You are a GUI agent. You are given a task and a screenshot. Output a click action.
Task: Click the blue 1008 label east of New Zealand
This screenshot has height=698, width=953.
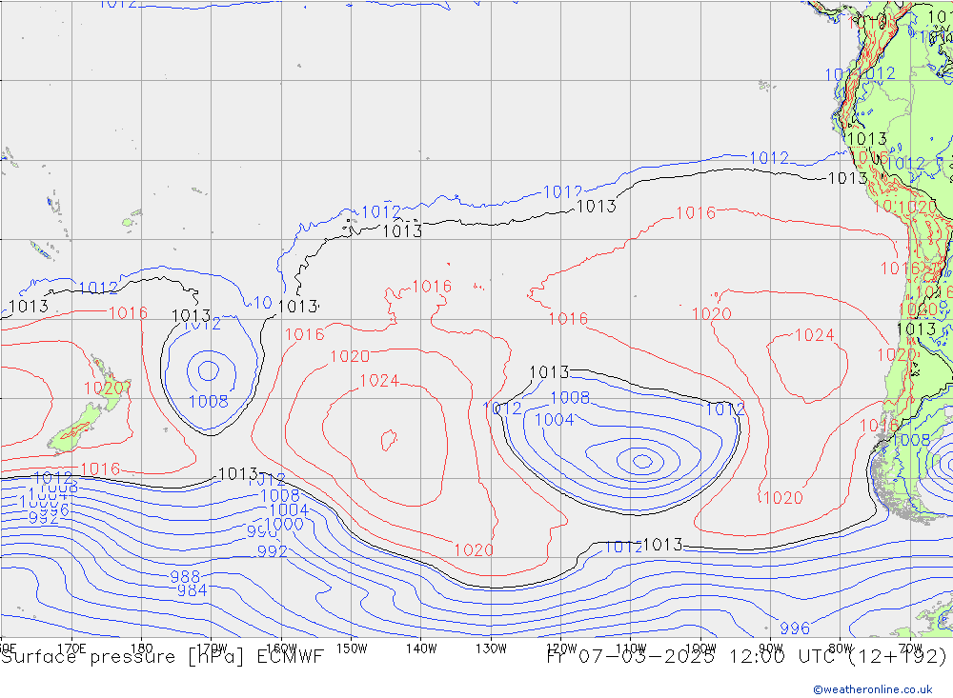point(209,402)
